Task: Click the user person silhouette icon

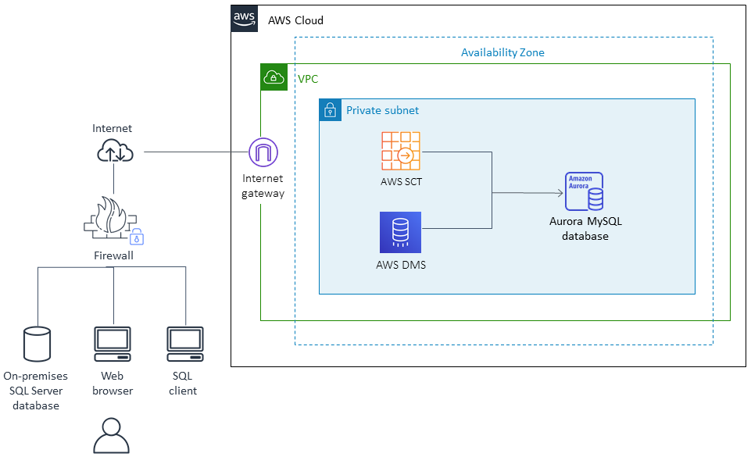Action: 112,436
